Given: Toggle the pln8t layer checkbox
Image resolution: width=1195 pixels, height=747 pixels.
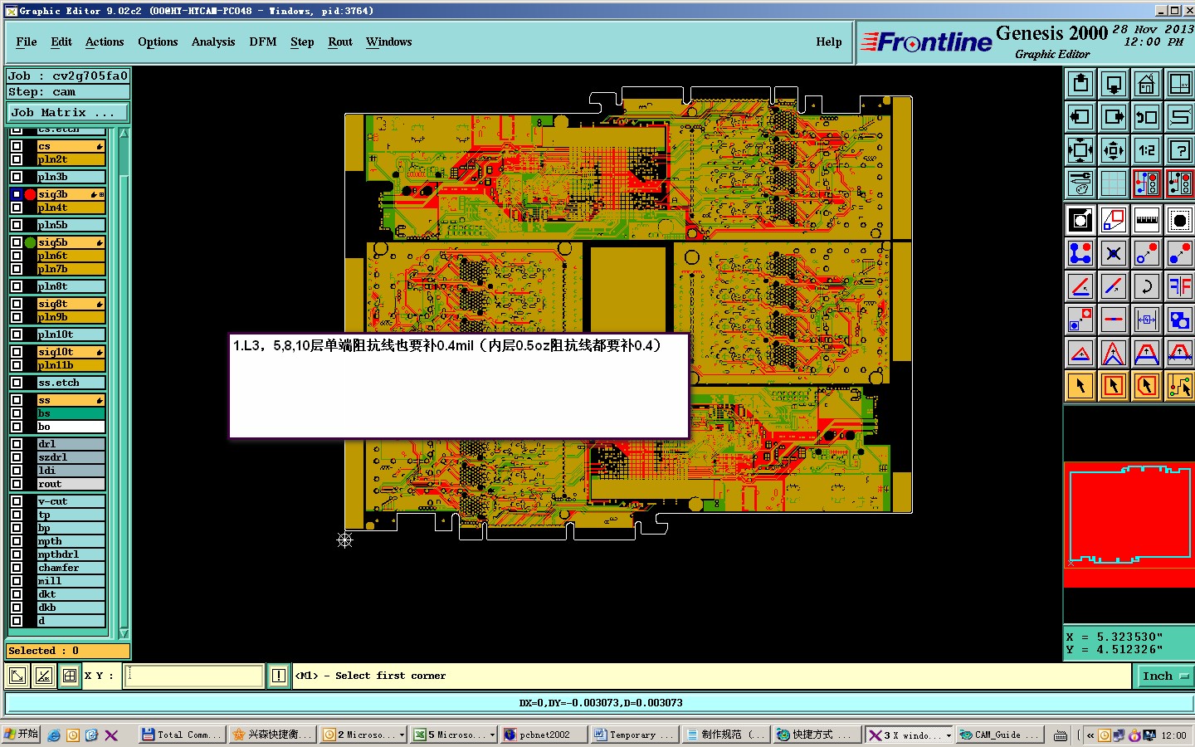Looking at the screenshot, I should 17,286.
